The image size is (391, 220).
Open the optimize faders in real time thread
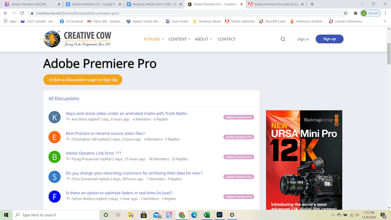(x=119, y=193)
